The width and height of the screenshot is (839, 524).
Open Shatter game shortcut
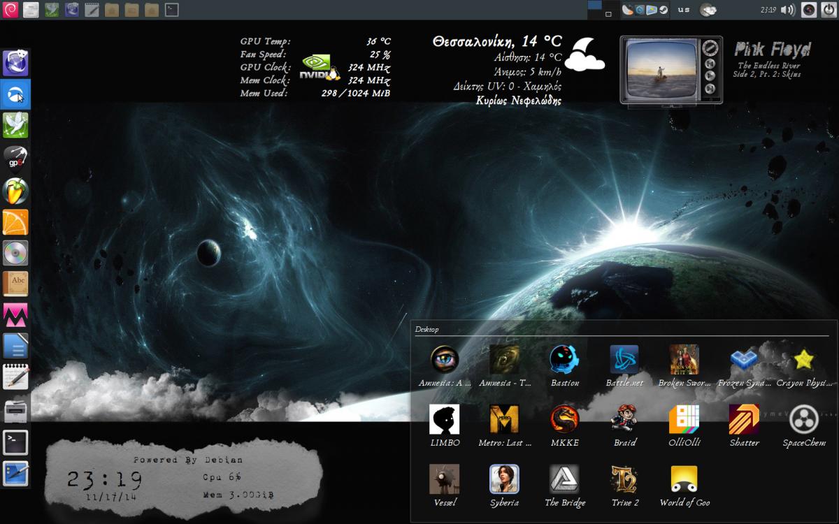[x=744, y=425]
